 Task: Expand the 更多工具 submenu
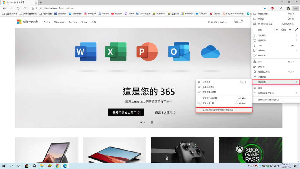(x=275, y=82)
